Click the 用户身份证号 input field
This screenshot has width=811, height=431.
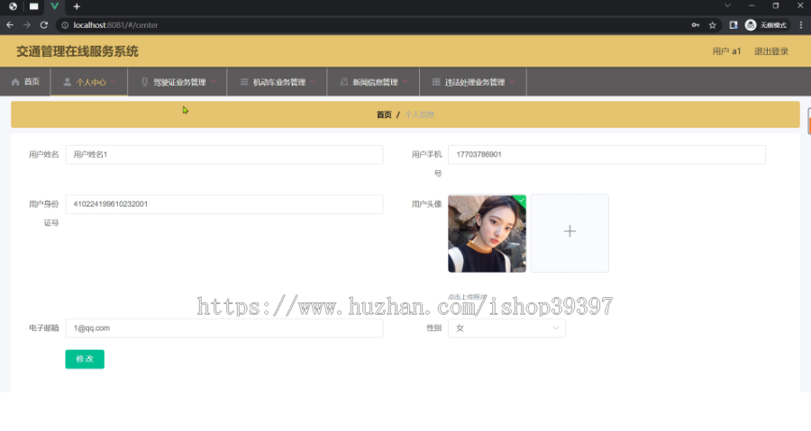224,204
